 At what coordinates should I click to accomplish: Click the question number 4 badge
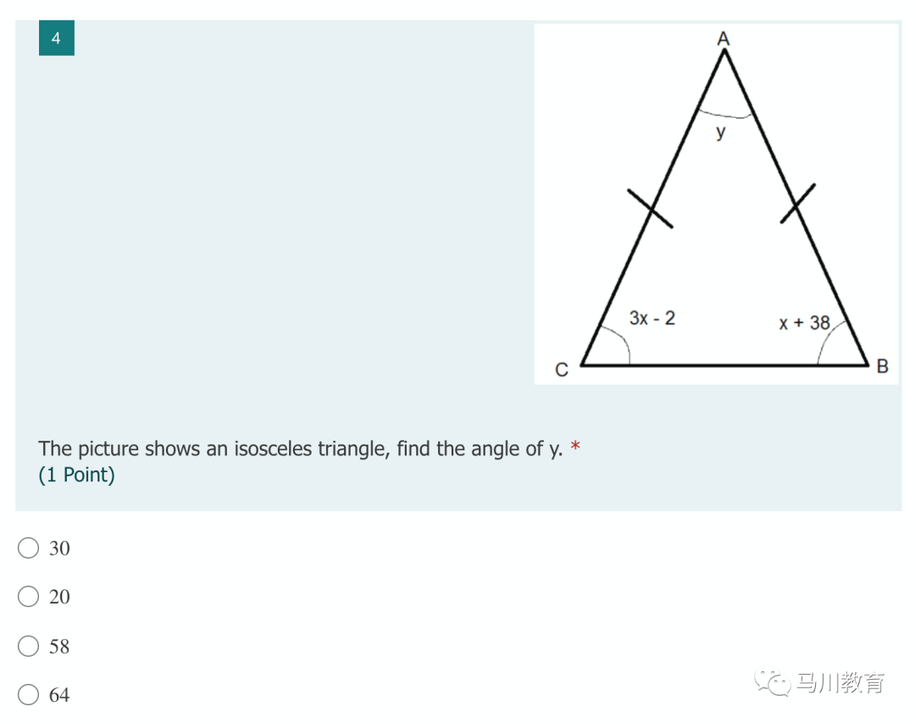pos(56,38)
